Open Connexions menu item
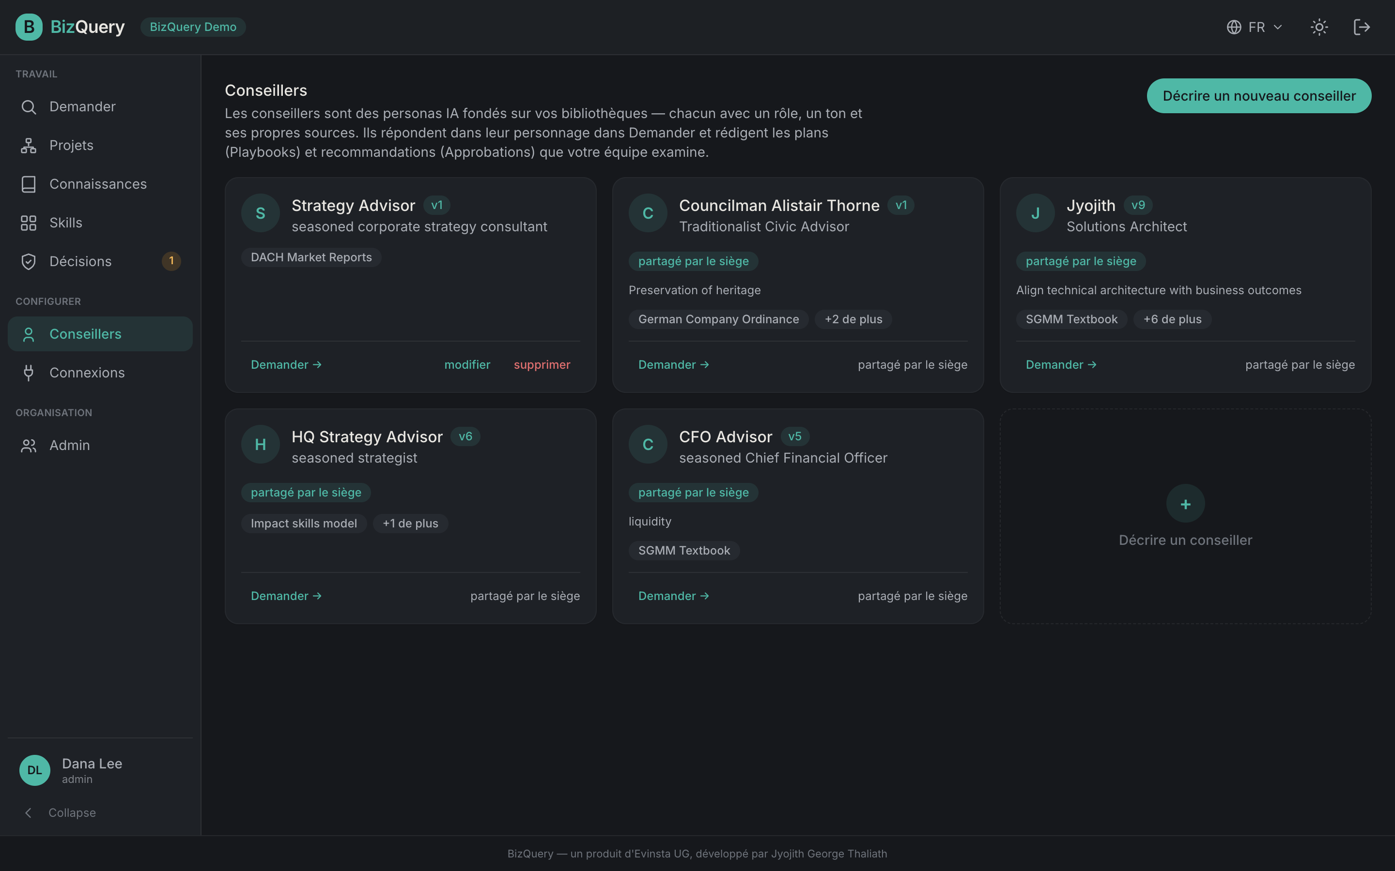Viewport: 1395px width, 871px height. click(100, 373)
